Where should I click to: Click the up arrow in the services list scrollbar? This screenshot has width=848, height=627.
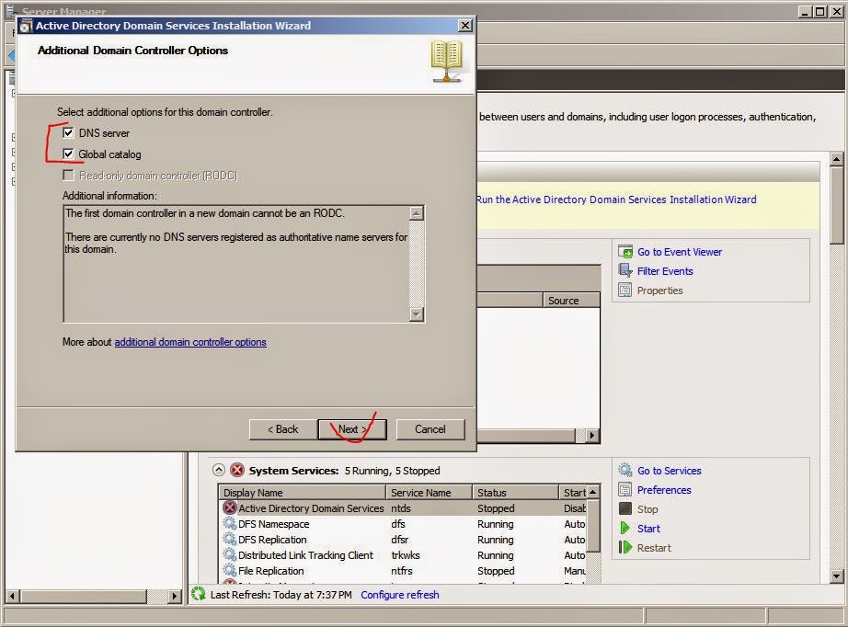pyautogui.click(x=593, y=492)
